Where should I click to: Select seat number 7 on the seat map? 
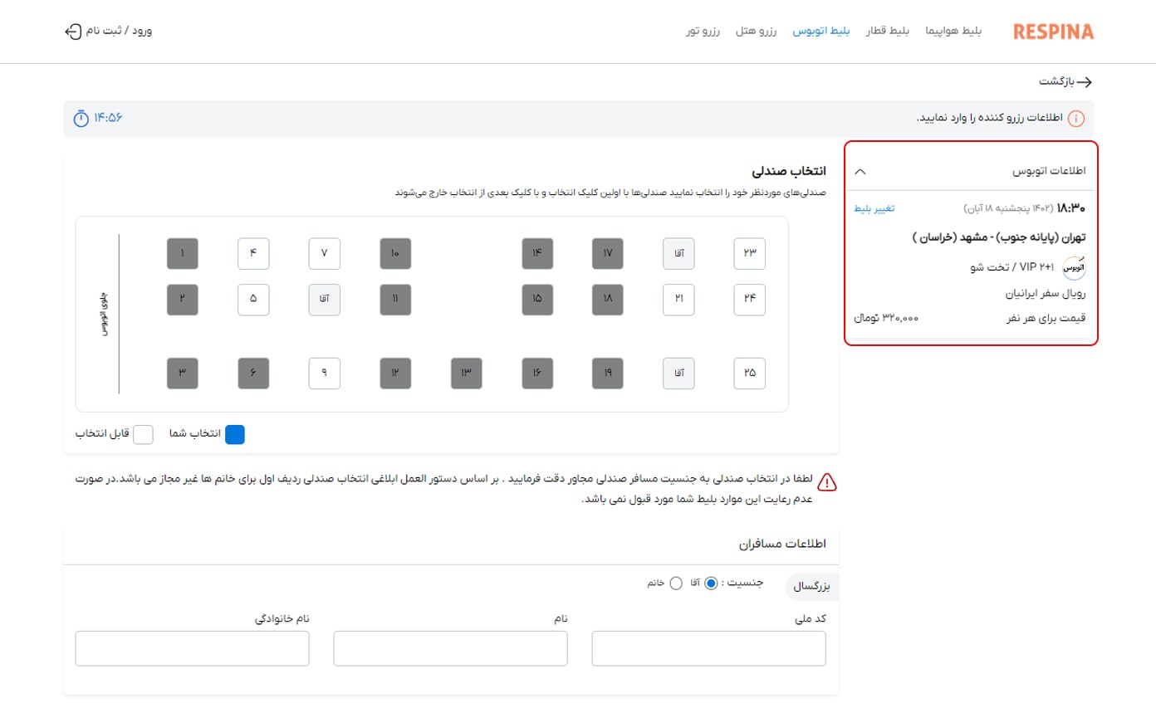[324, 254]
